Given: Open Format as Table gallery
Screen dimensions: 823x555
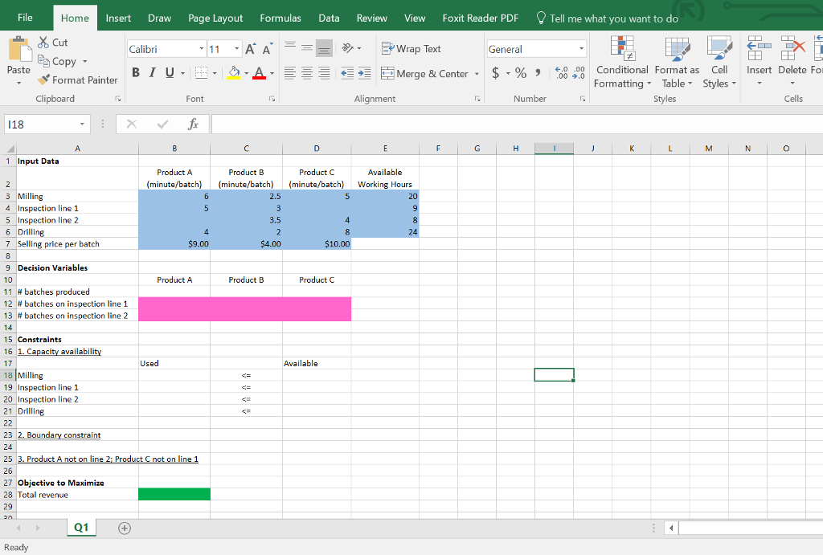Looking at the screenshot, I should (x=677, y=63).
